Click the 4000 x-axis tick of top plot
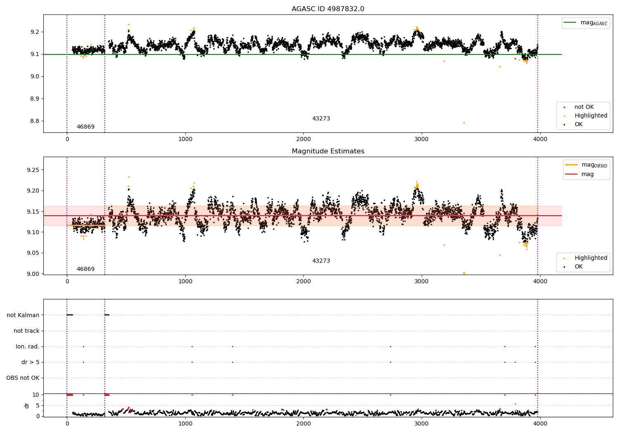This screenshot has height=433, width=619. [540, 139]
